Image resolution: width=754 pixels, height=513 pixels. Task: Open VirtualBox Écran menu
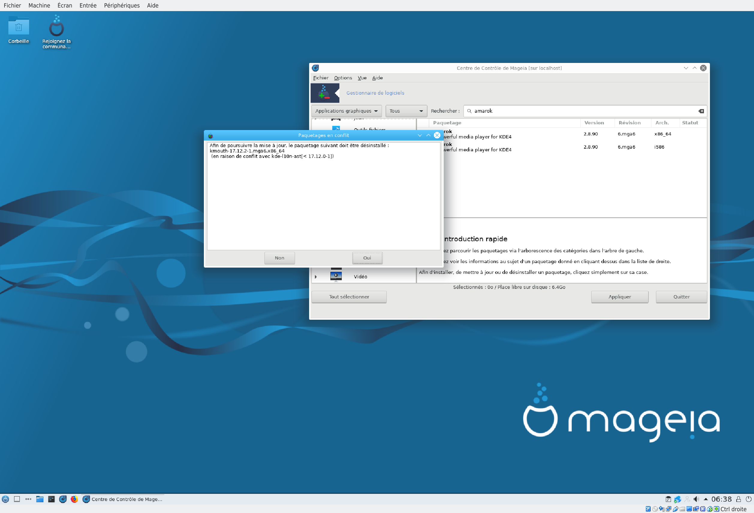(64, 5)
